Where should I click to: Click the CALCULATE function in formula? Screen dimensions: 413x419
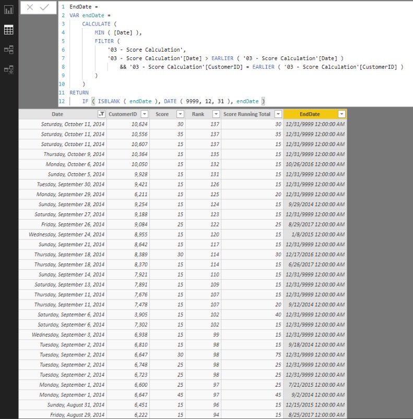[96, 24]
